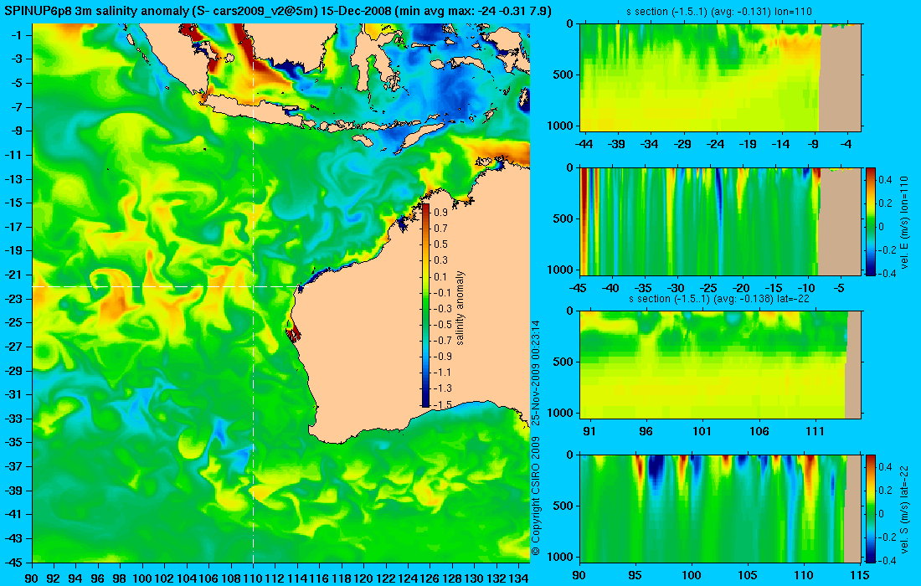Click the 134 longitude label on main map axis
The width and height of the screenshot is (921, 586).
(518, 578)
